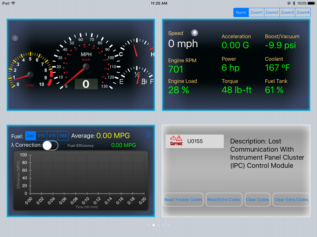Select the Norm zoom segment
This screenshot has height=237, width=317.
point(241,13)
